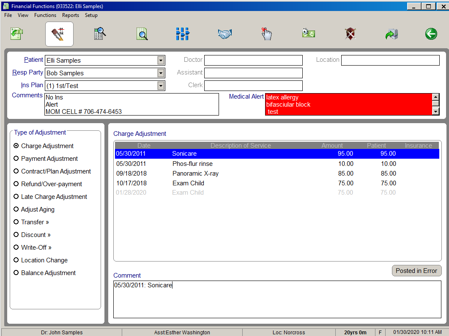The width and height of the screenshot is (449, 336).
Task: Select Charge Adjustment radio button
Action: (16, 146)
